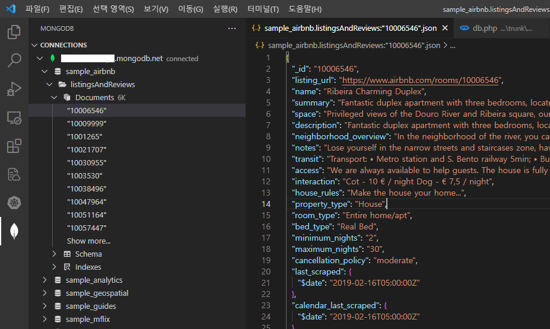Expand the sample_geospatial database
This screenshot has height=329, width=550.
pyautogui.click(x=44, y=293)
